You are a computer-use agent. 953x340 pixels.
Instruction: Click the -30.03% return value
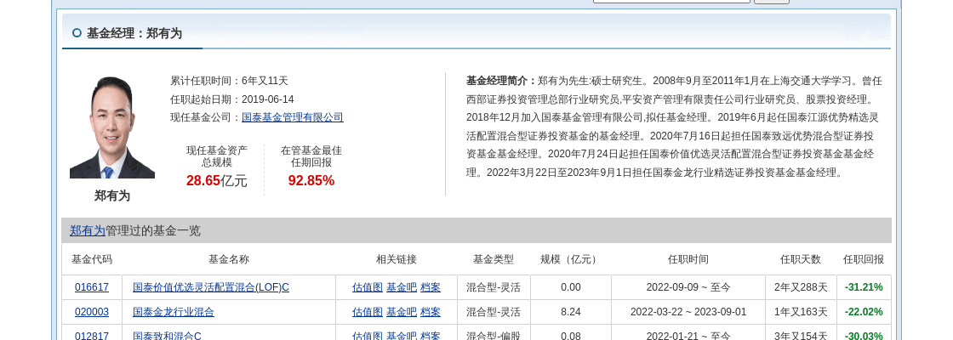(864, 336)
